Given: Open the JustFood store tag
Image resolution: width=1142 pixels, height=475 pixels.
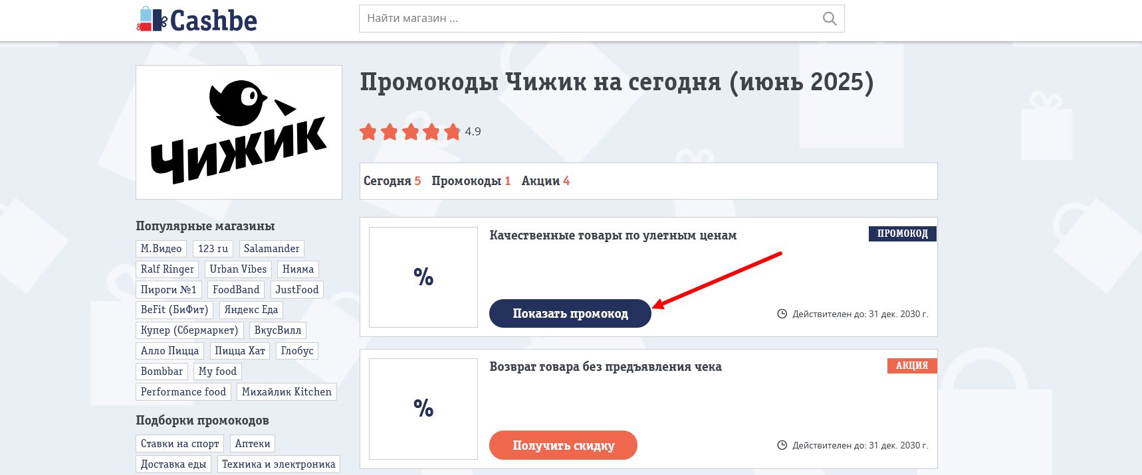Looking at the screenshot, I should pyautogui.click(x=297, y=290).
